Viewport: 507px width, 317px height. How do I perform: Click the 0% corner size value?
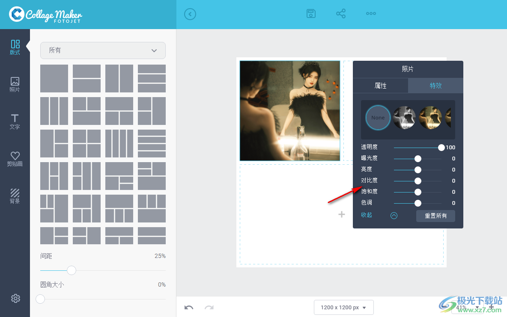pos(162,284)
